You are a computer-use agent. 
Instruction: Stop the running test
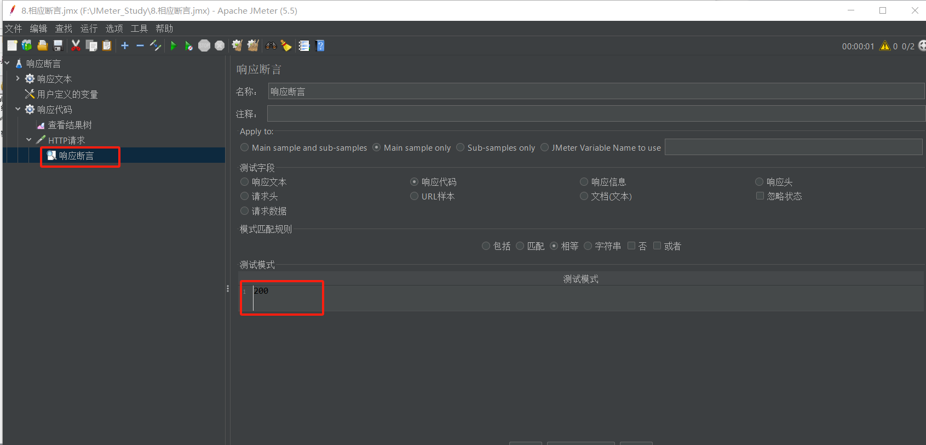click(204, 45)
